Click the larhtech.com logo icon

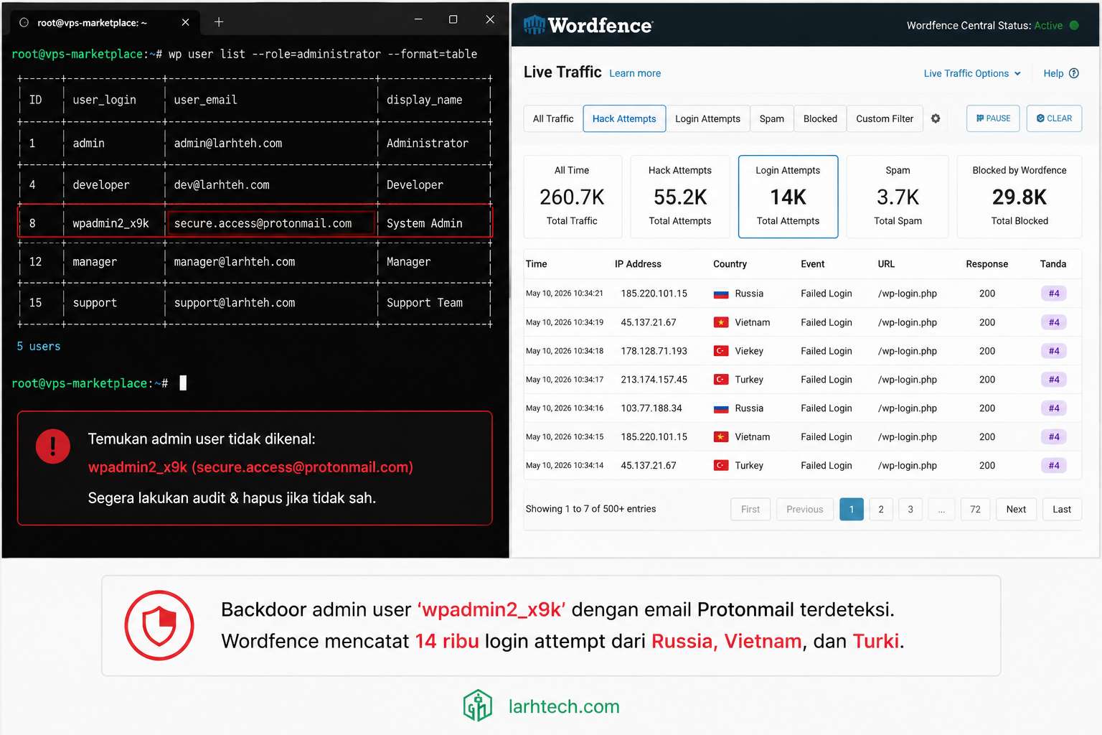[x=478, y=706]
